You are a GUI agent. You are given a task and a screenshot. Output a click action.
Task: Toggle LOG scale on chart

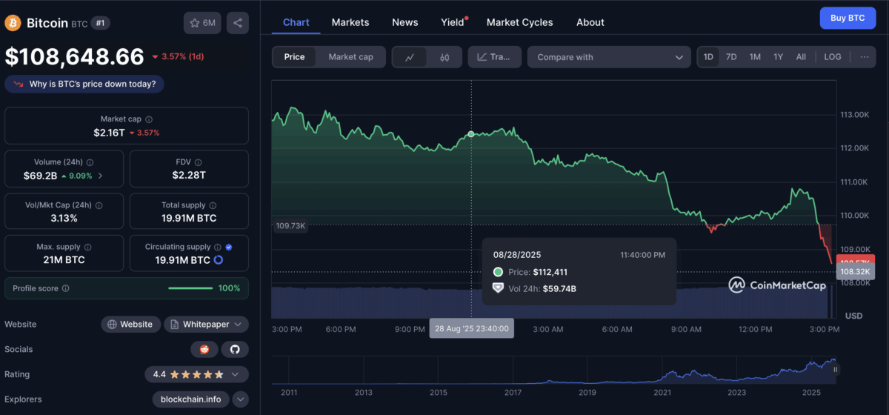click(x=833, y=57)
